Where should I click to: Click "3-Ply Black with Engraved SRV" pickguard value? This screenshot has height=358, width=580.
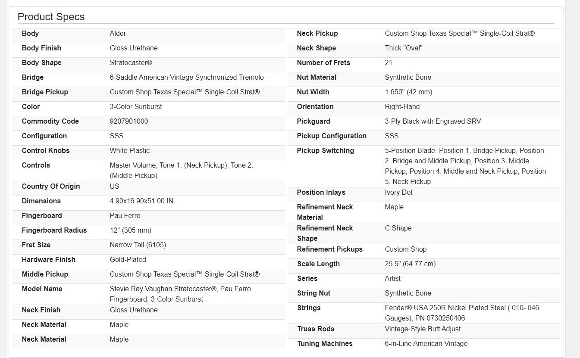(x=433, y=121)
